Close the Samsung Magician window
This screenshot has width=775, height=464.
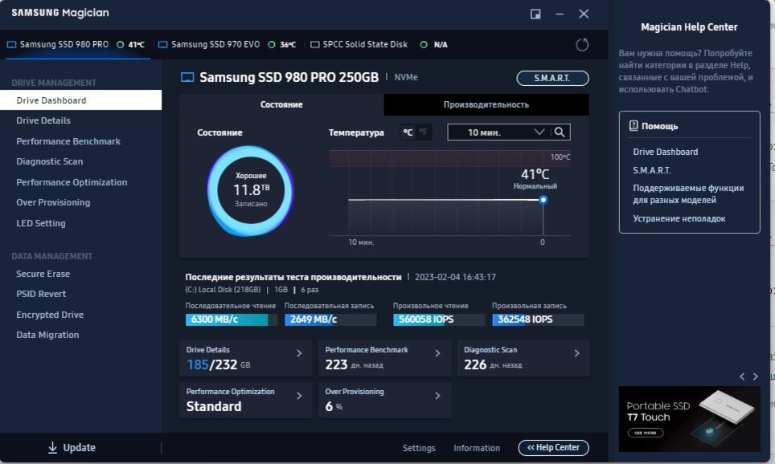584,14
